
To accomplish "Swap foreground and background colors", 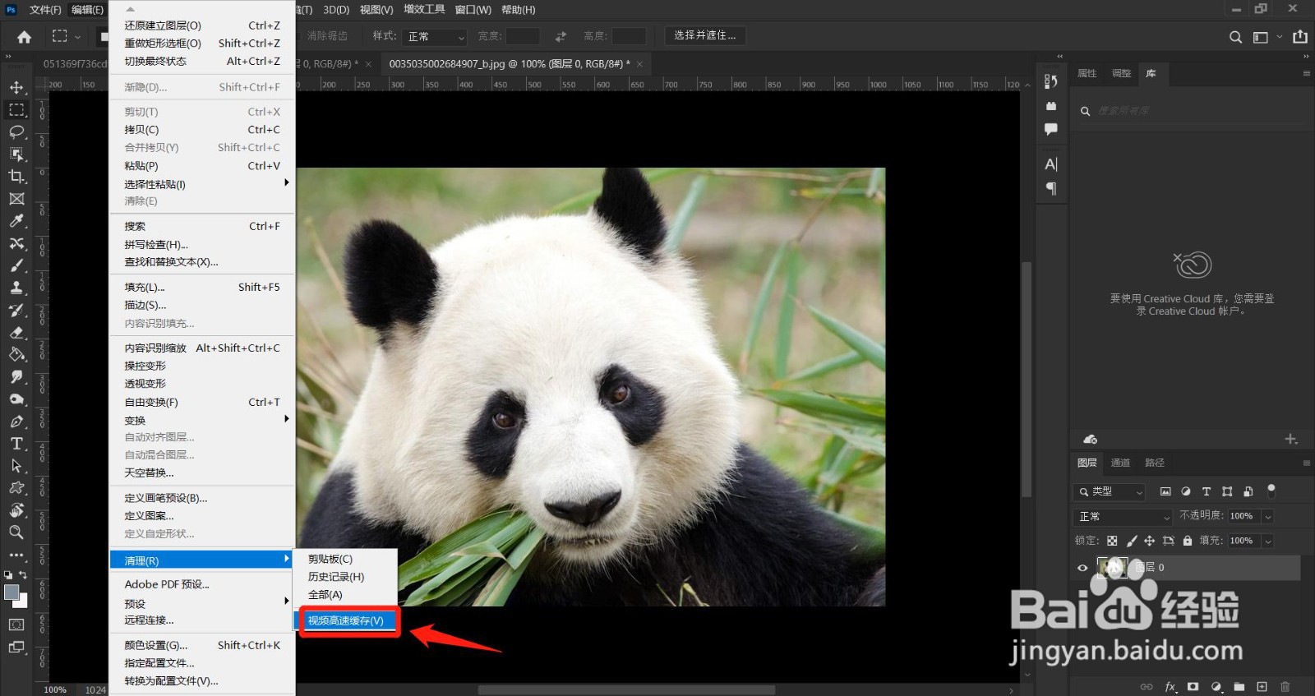I will (x=23, y=575).
